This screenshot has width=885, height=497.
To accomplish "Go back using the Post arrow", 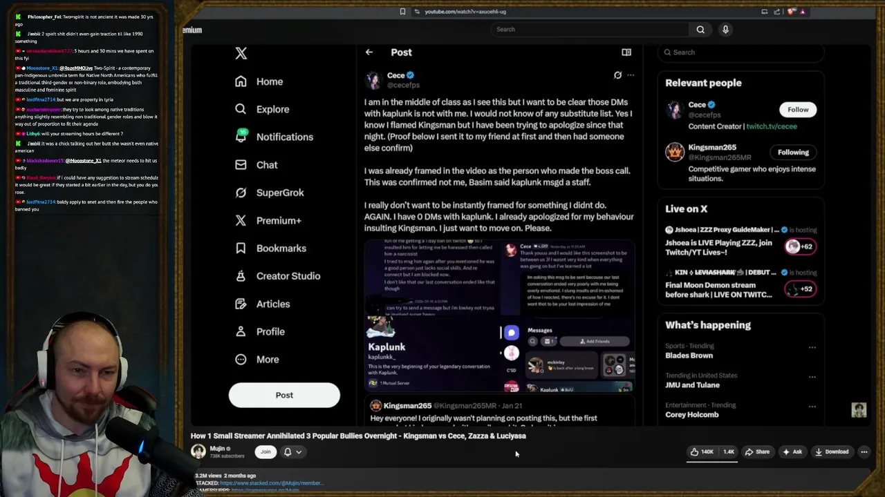I will (x=369, y=52).
